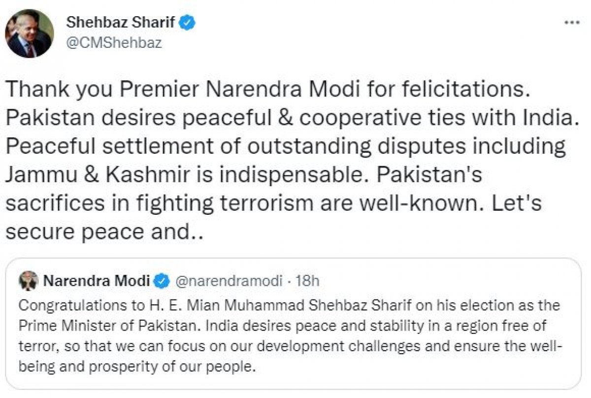Image resolution: width=591 pixels, height=398 pixels.
Task: Click the blue verified badge beside Shehbaz Sharif
Action: (189, 22)
